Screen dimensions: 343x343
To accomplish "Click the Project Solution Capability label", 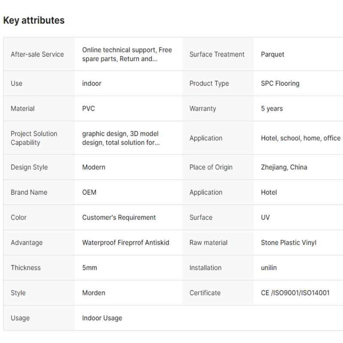I will (34, 138).
